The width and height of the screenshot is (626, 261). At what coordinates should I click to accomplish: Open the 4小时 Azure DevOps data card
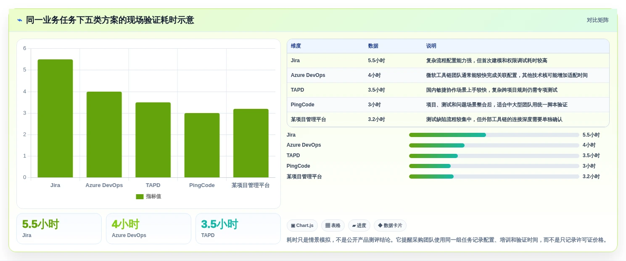coord(148,229)
